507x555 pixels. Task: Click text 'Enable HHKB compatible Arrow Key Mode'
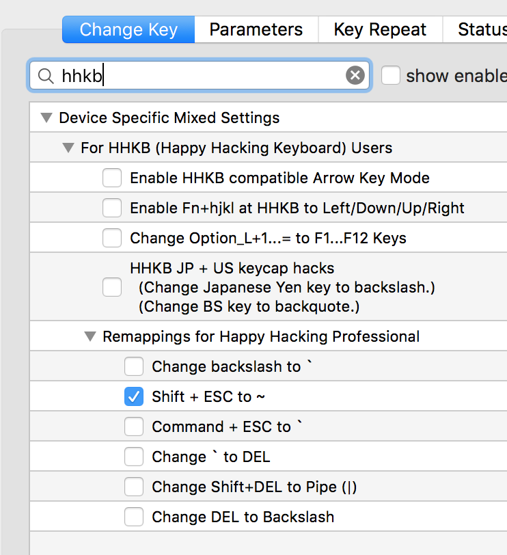[x=279, y=178]
